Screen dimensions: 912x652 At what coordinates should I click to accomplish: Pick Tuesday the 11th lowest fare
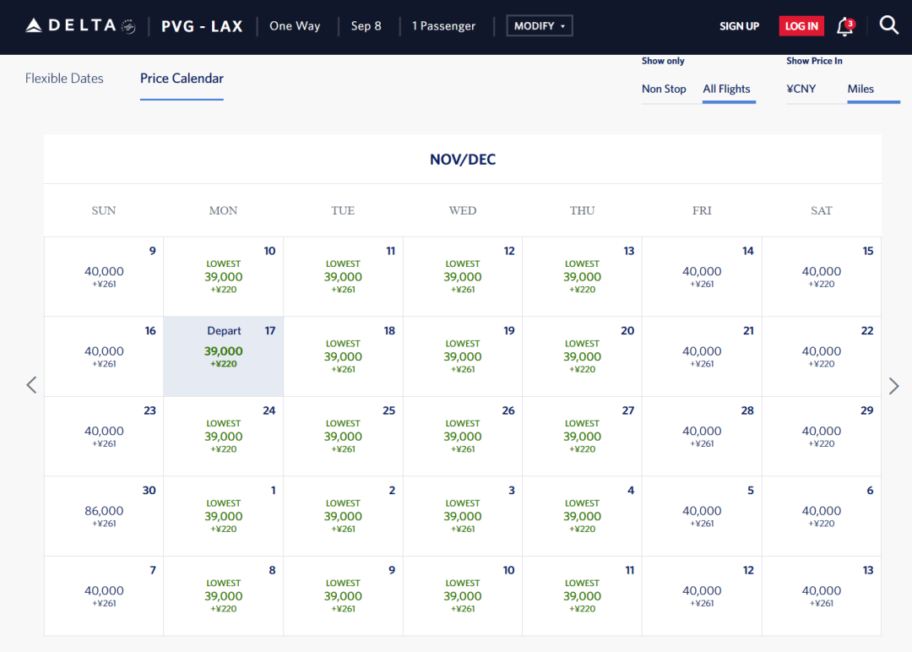343,277
